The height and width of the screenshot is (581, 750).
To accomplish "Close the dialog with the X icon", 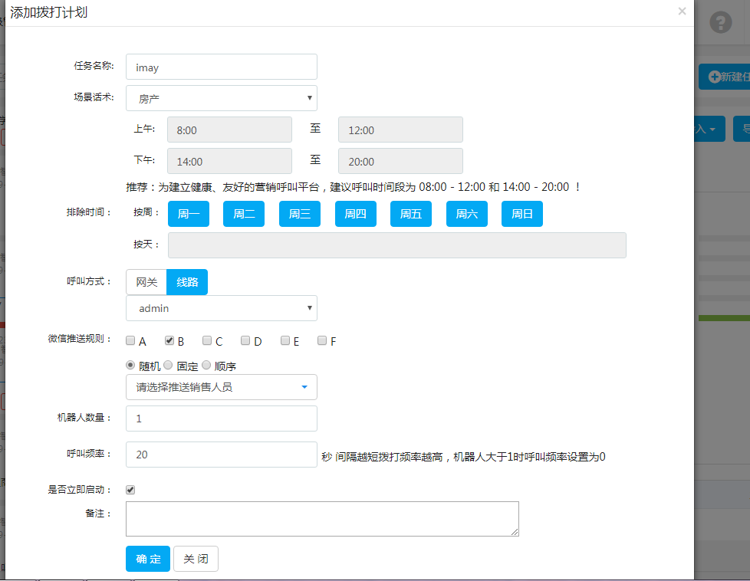I will pos(682,11).
